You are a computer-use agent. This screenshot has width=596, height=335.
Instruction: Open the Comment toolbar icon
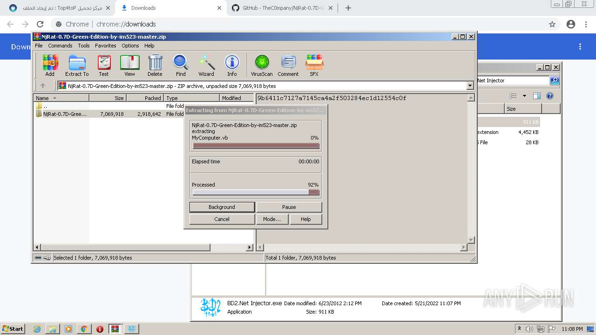(288, 65)
